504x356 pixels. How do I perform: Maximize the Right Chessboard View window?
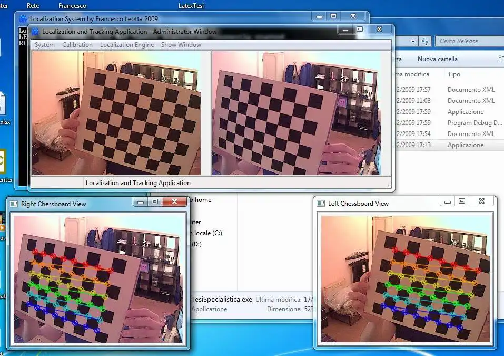(x=155, y=202)
